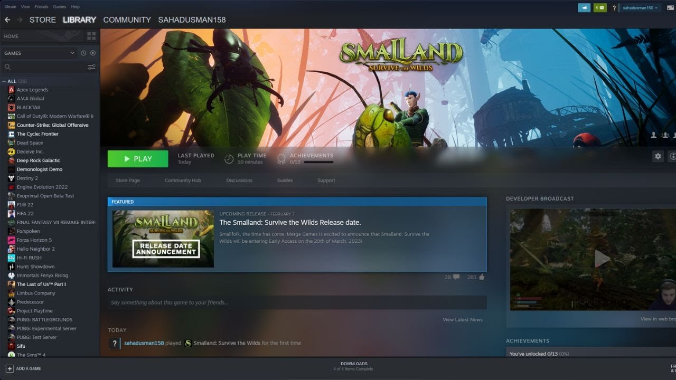Click the announcements megaphone icon

tap(584, 8)
